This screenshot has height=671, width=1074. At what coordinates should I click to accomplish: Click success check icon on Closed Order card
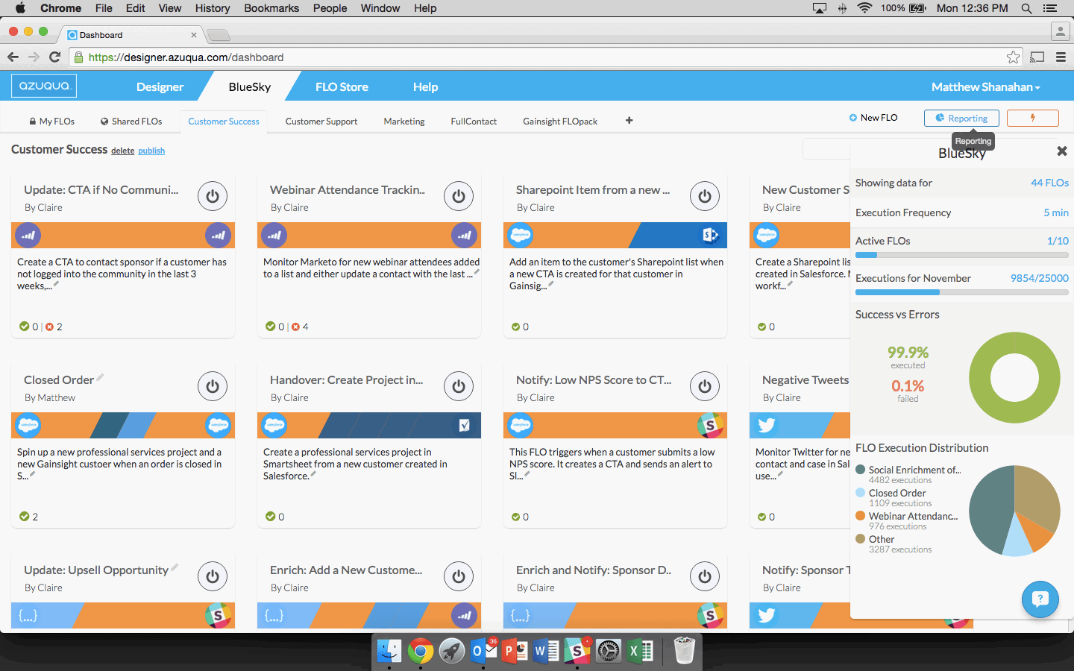click(x=24, y=517)
